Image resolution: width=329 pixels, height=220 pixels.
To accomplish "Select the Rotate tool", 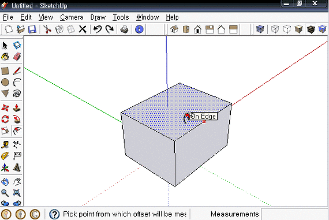I will pyautogui.click(x=5, y=119).
